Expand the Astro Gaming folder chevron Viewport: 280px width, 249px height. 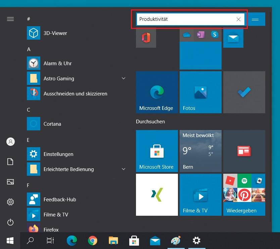click(124, 78)
